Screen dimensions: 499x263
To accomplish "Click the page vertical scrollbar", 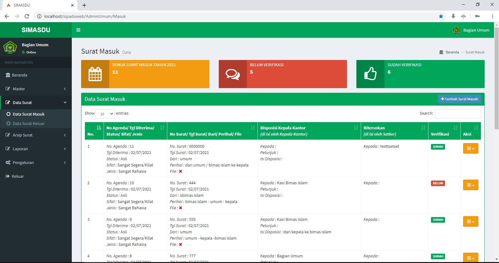I will coord(497,78).
